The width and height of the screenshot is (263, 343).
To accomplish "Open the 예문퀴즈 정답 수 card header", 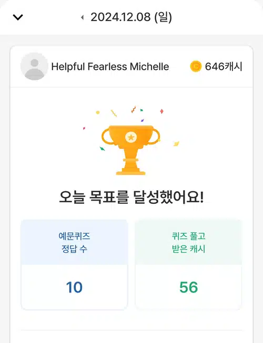I will (74, 242).
